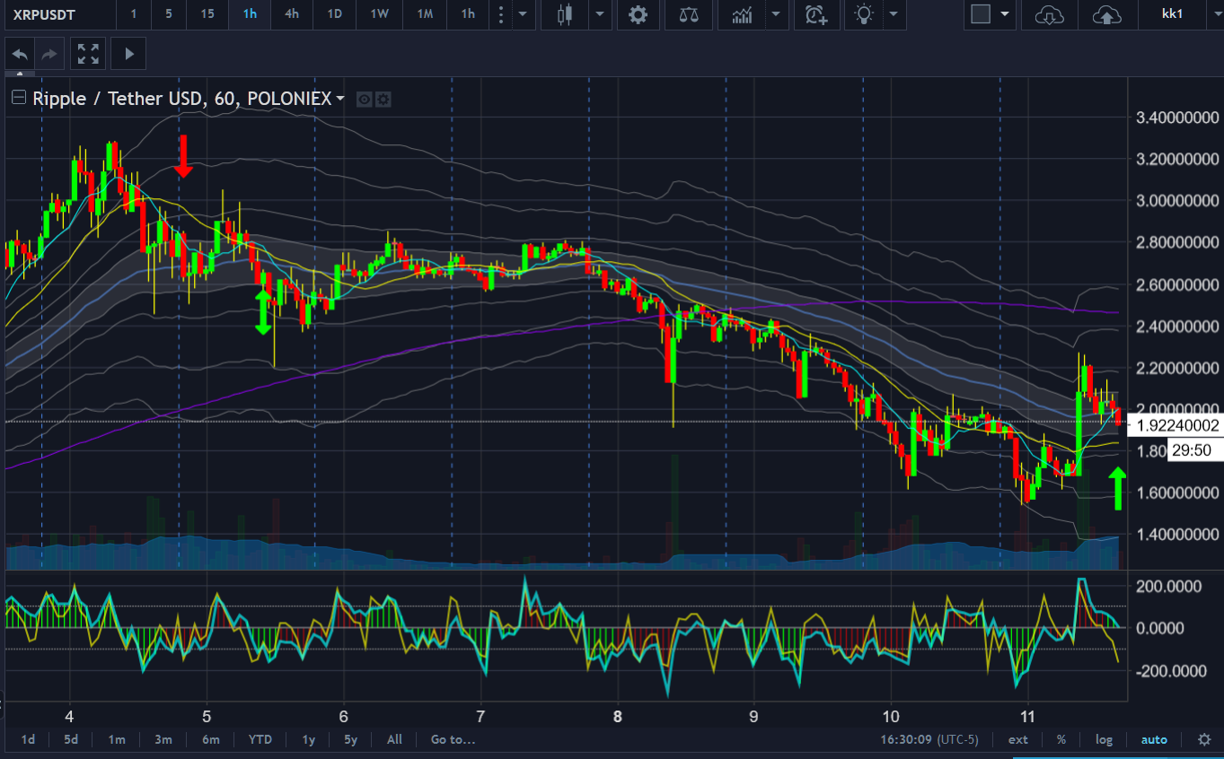The height and width of the screenshot is (759, 1224).
Task: Redo the last chart action
Action: tap(50, 54)
